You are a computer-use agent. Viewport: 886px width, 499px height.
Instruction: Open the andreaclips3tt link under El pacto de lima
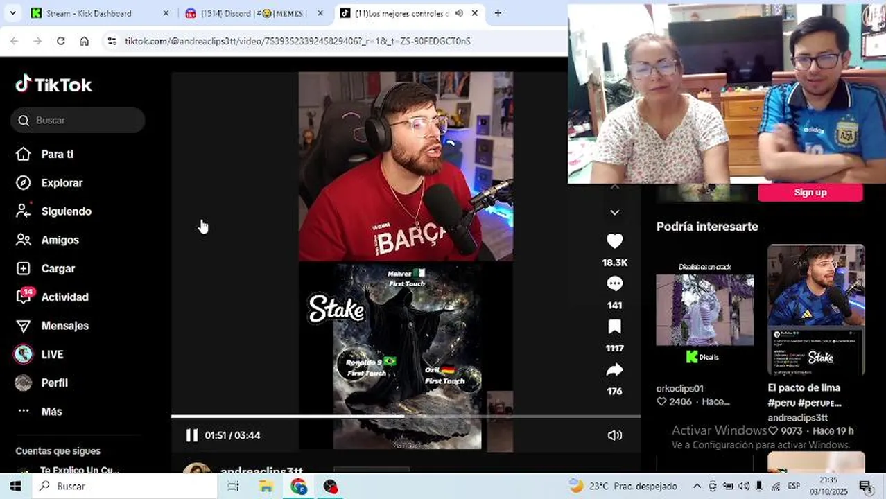click(x=797, y=418)
